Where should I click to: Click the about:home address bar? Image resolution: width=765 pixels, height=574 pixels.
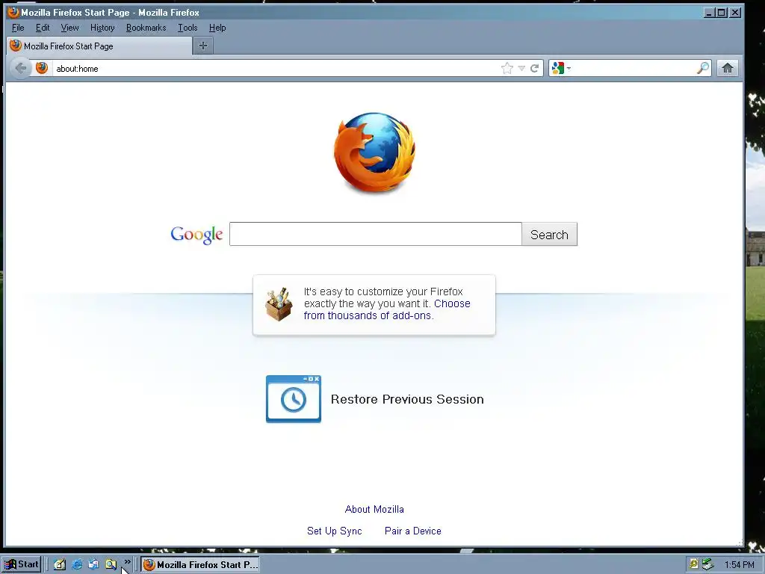tap(276, 68)
